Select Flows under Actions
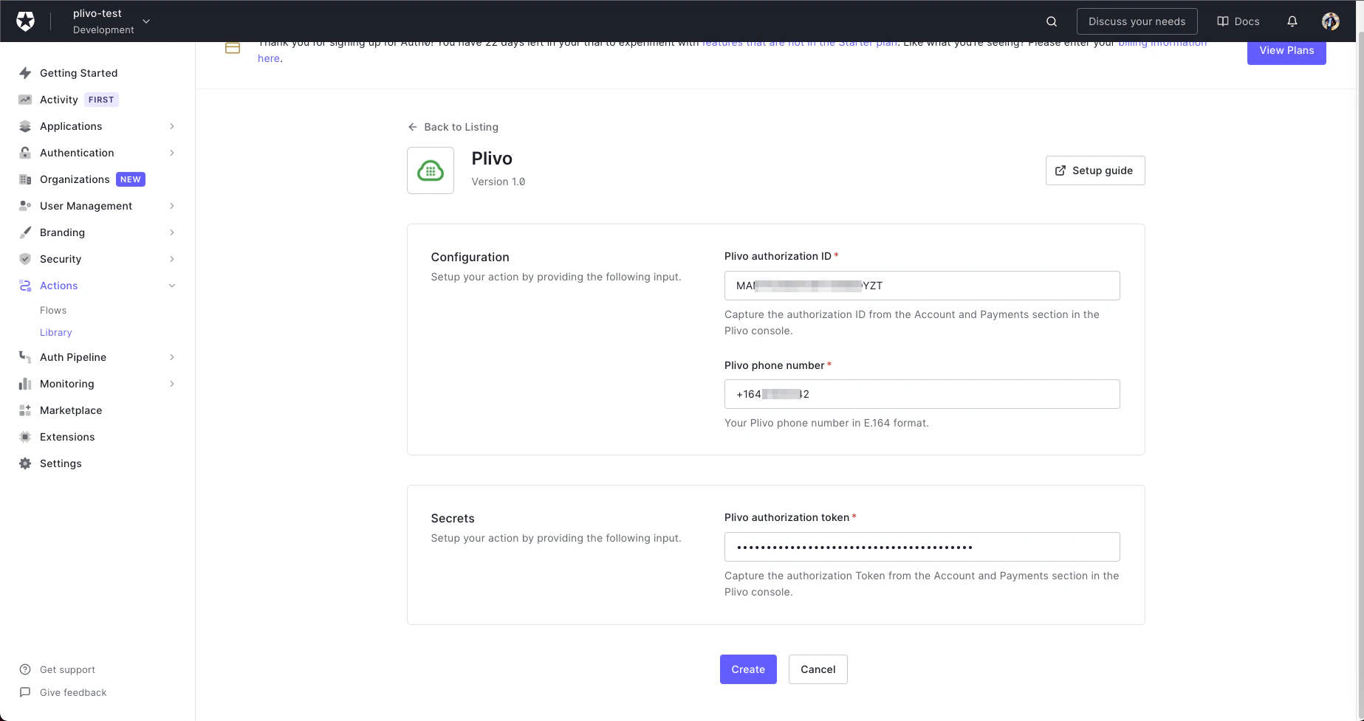The width and height of the screenshot is (1364, 721). (x=53, y=310)
